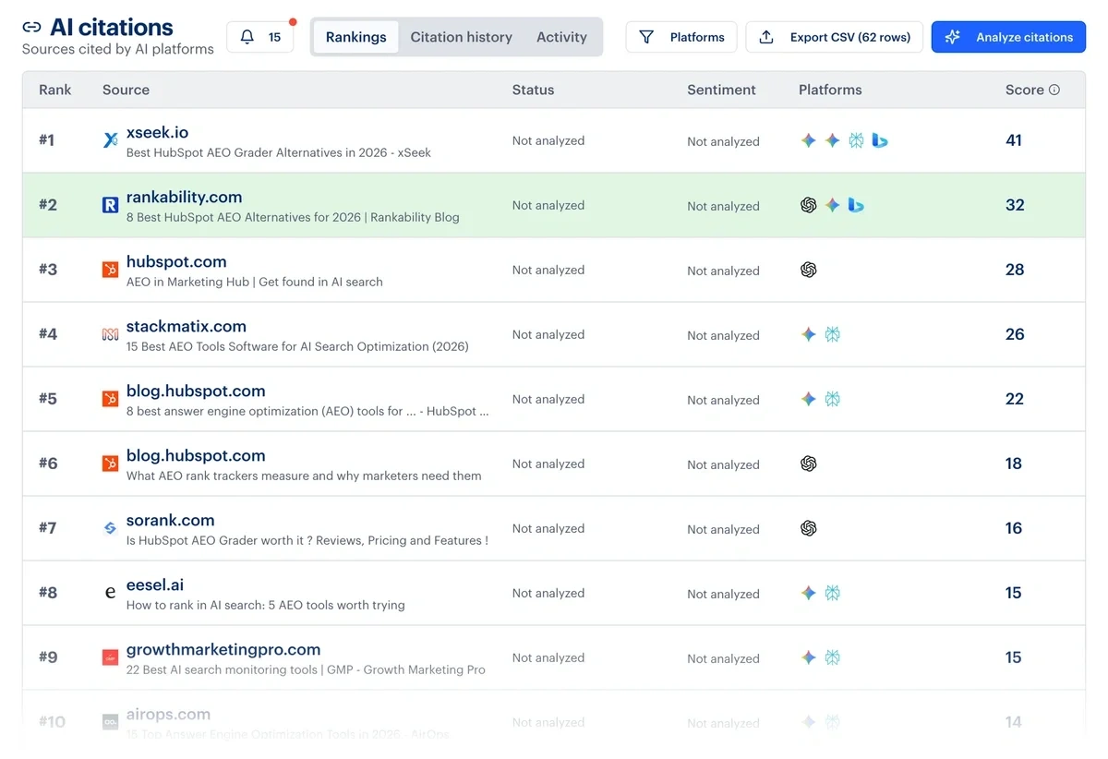1108x759 pixels.
Task: Click Export CSV (62 rows) button
Action: (x=835, y=37)
